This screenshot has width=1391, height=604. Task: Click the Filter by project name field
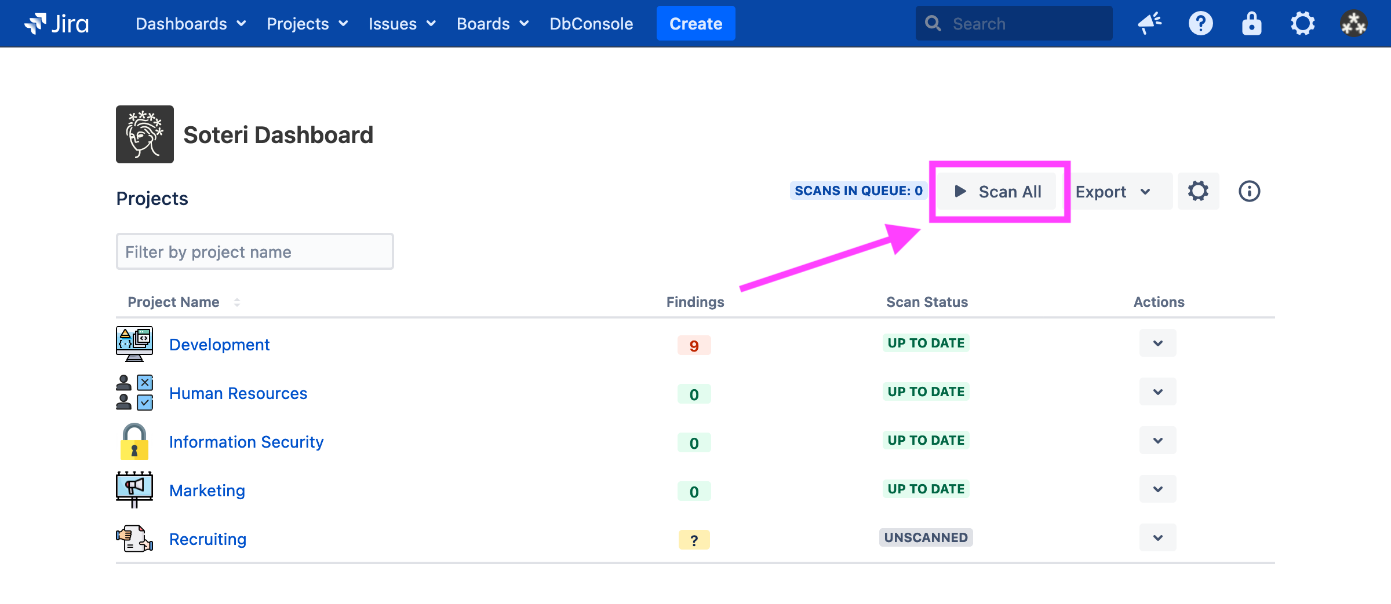[x=255, y=252]
